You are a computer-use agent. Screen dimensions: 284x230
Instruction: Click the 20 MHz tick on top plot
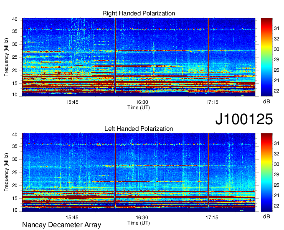(x=15, y=70)
